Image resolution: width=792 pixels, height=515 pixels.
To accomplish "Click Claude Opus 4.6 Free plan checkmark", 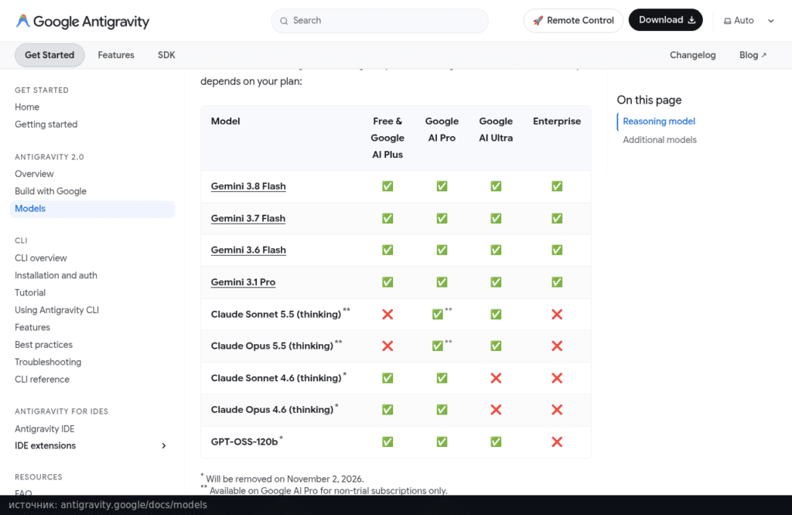I will [x=387, y=410].
